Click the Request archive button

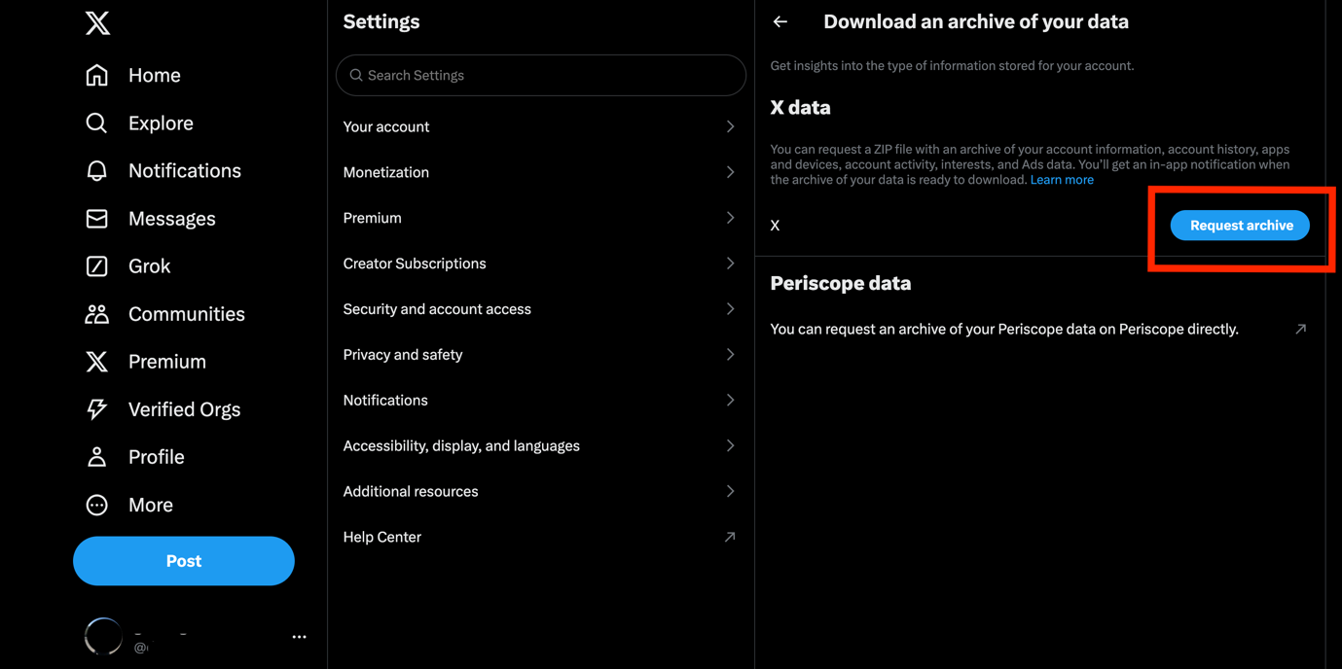1240,226
